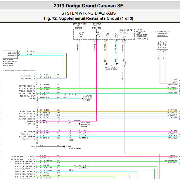Select circuit code "R677"
180x179 pixels.
[58, 158]
